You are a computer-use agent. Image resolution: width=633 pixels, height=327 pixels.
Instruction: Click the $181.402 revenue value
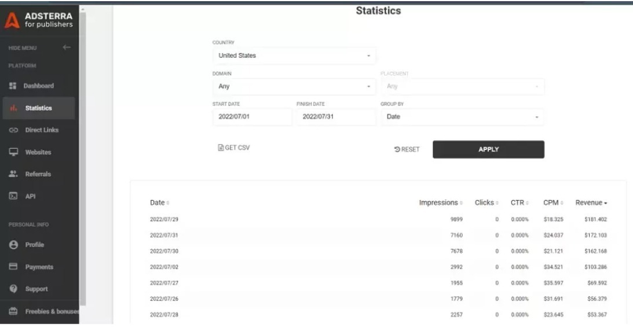[595, 219]
